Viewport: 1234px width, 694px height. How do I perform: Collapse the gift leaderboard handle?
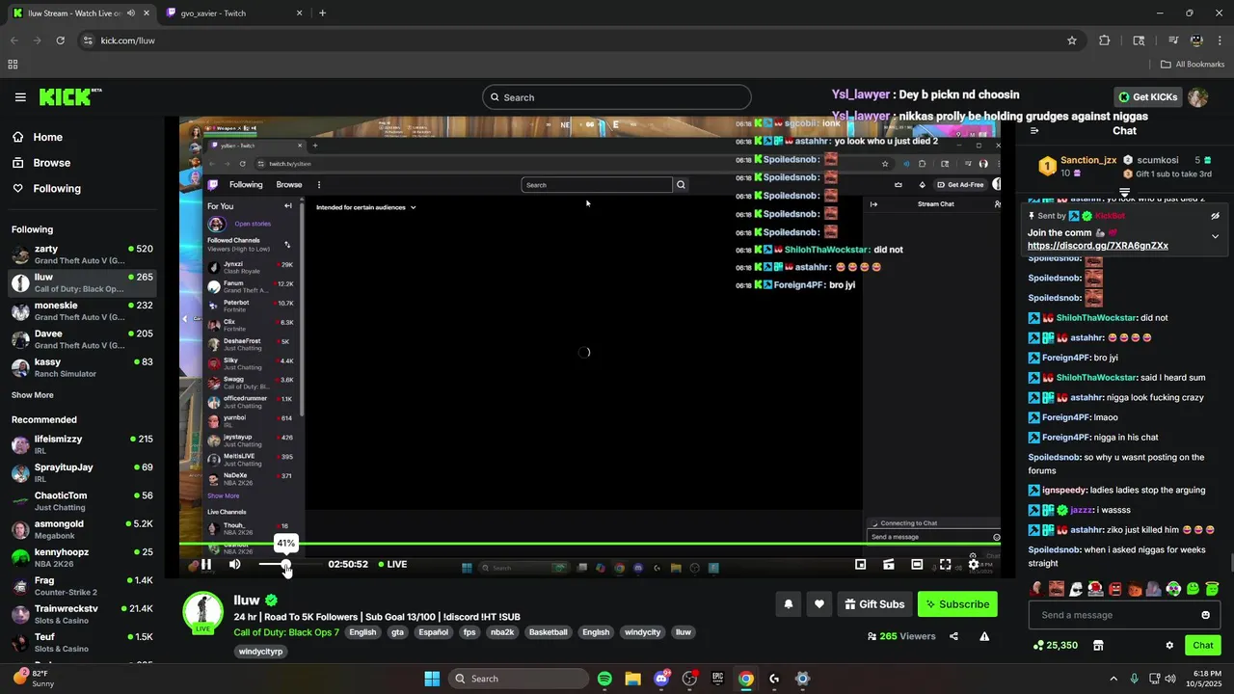click(1124, 194)
